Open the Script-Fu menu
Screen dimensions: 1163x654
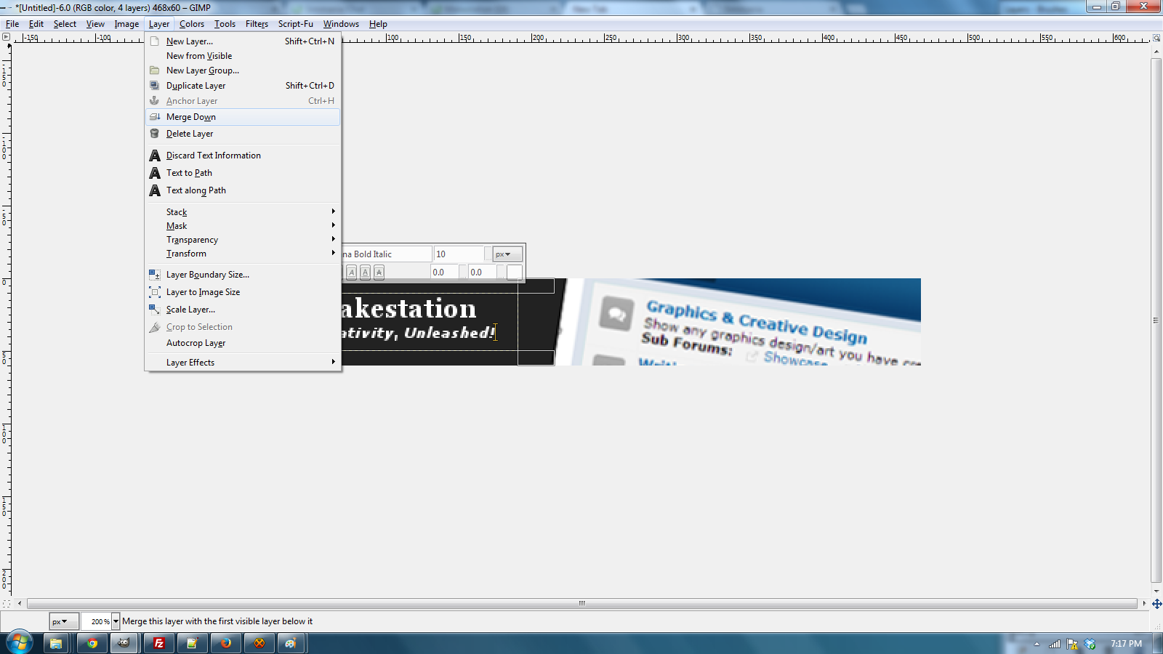tap(295, 24)
